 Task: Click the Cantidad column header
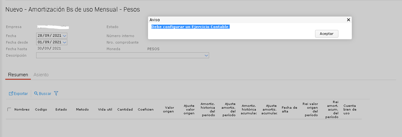click(x=125, y=110)
